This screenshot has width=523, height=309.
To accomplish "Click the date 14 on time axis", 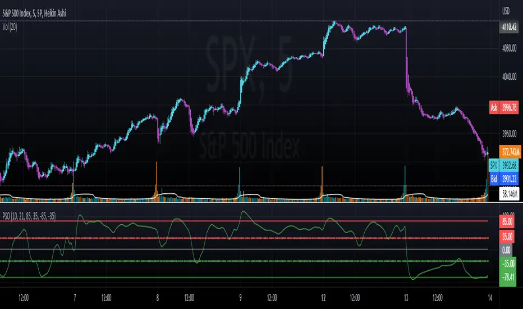I will [x=490, y=298].
